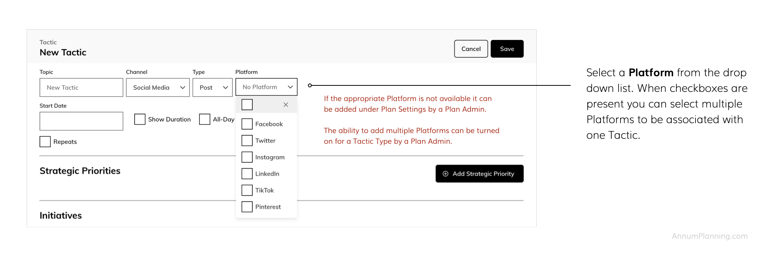Tick the Facebook platform checkbox

point(247,124)
